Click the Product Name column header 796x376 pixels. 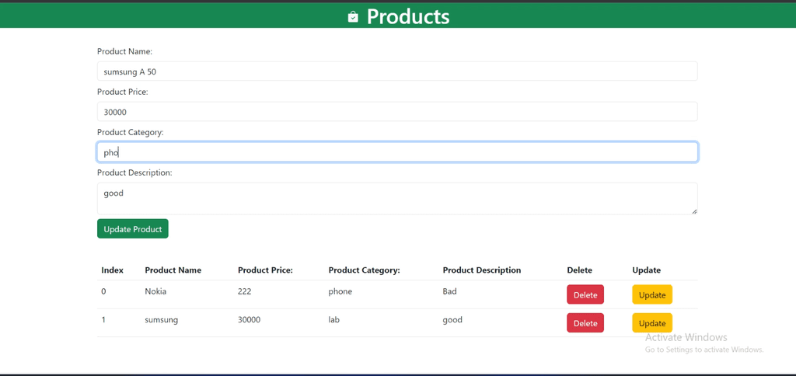coord(173,270)
